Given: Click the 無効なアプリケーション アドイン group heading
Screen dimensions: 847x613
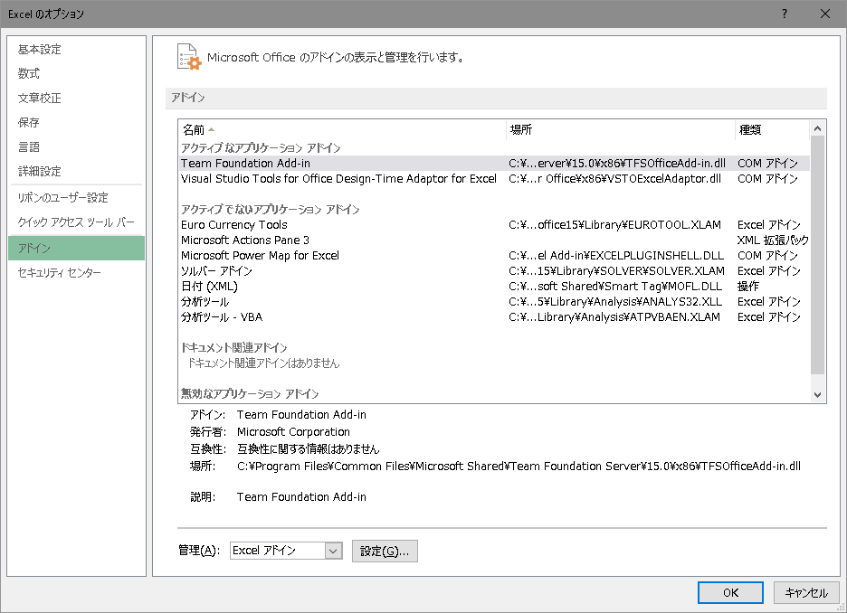Looking at the screenshot, I should 250,394.
